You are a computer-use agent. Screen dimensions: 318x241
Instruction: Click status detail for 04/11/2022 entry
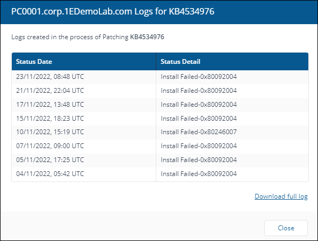point(199,174)
